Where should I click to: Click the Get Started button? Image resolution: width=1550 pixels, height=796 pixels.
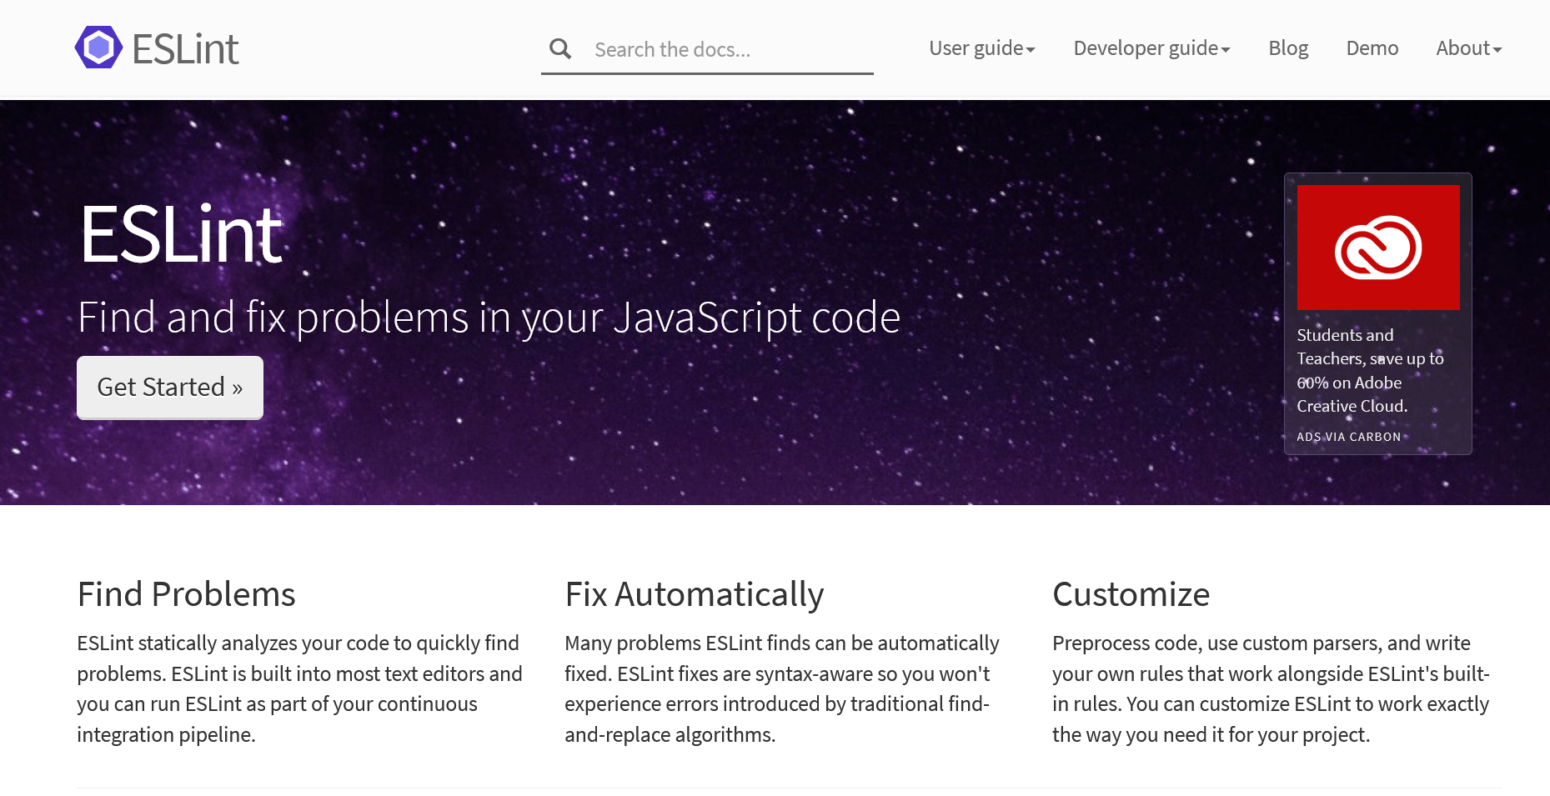169,387
